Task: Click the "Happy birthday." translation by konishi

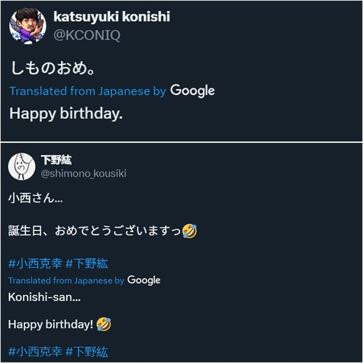Action: [x=66, y=113]
